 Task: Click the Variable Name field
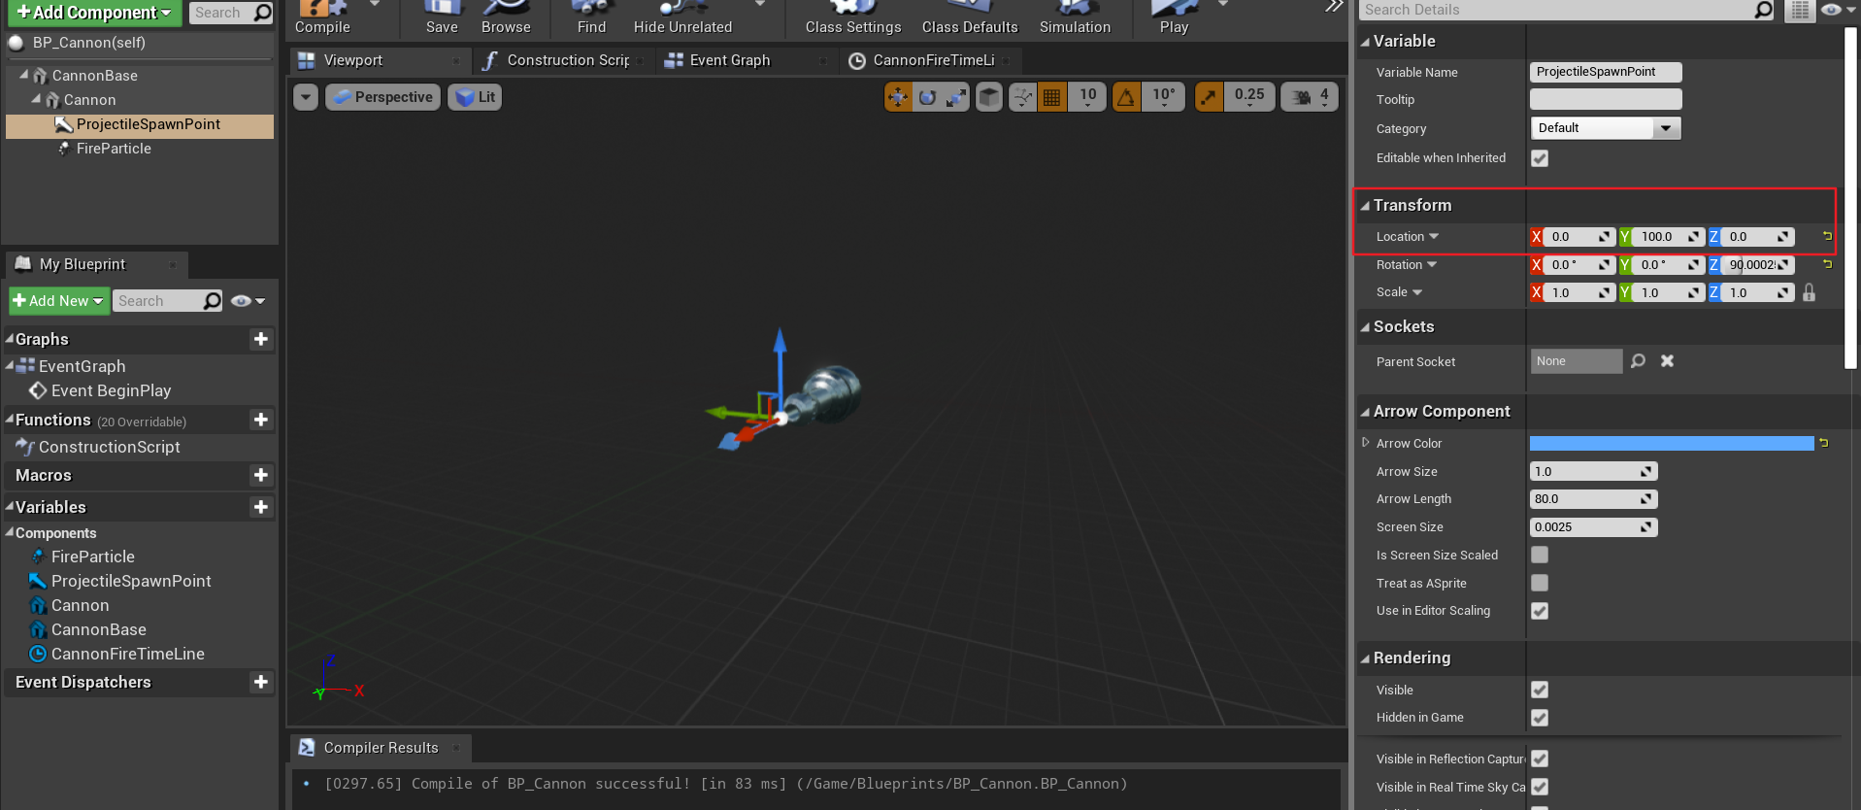(x=1605, y=72)
